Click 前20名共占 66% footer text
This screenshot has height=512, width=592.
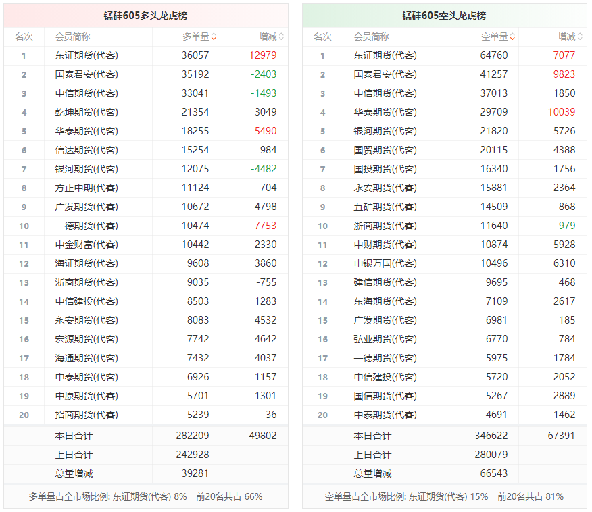(229, 496)
